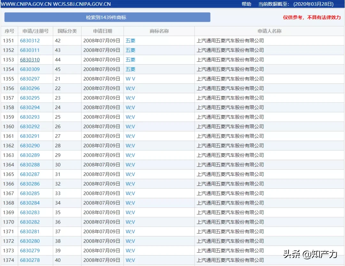345x266 pixels.
Task: Open registration number 6830278
Action: [30, 260]
